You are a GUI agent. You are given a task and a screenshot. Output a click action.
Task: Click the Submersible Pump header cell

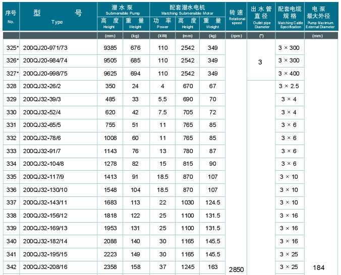click(123, 8)
